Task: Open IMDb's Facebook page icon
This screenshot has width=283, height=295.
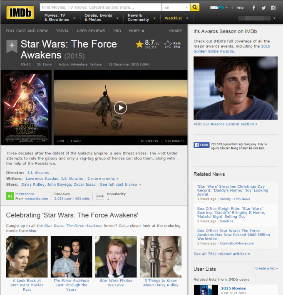Action: tap(253, 8)
